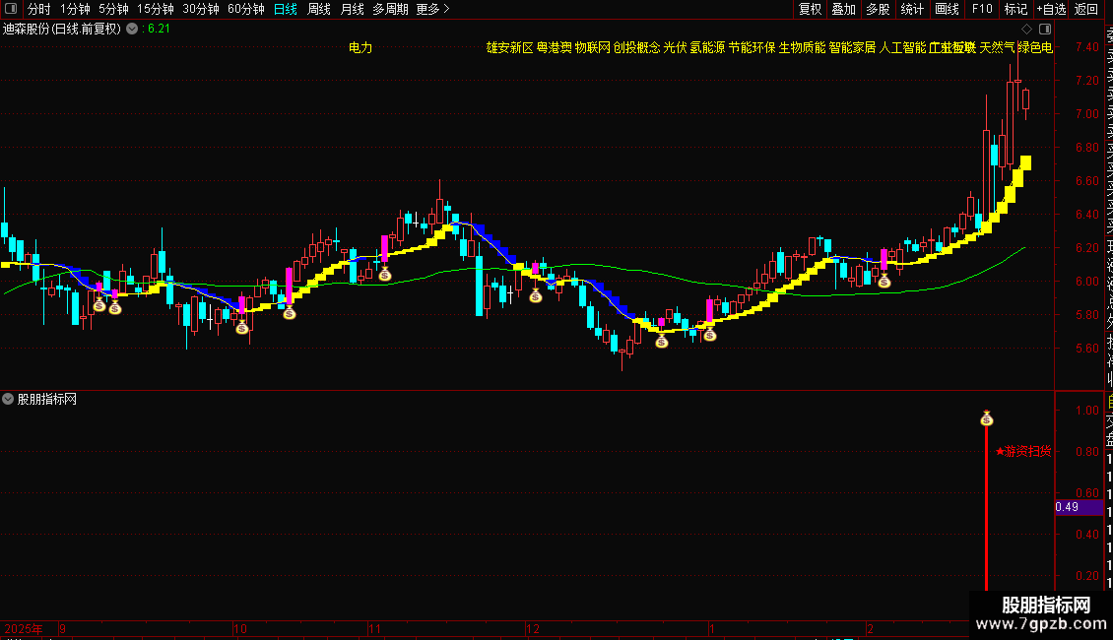Image resolution: width=1113 pixels, height=640 pixels.
Task: Click the diamond marker icon above chart
Action: click(x=1026, y=30)
